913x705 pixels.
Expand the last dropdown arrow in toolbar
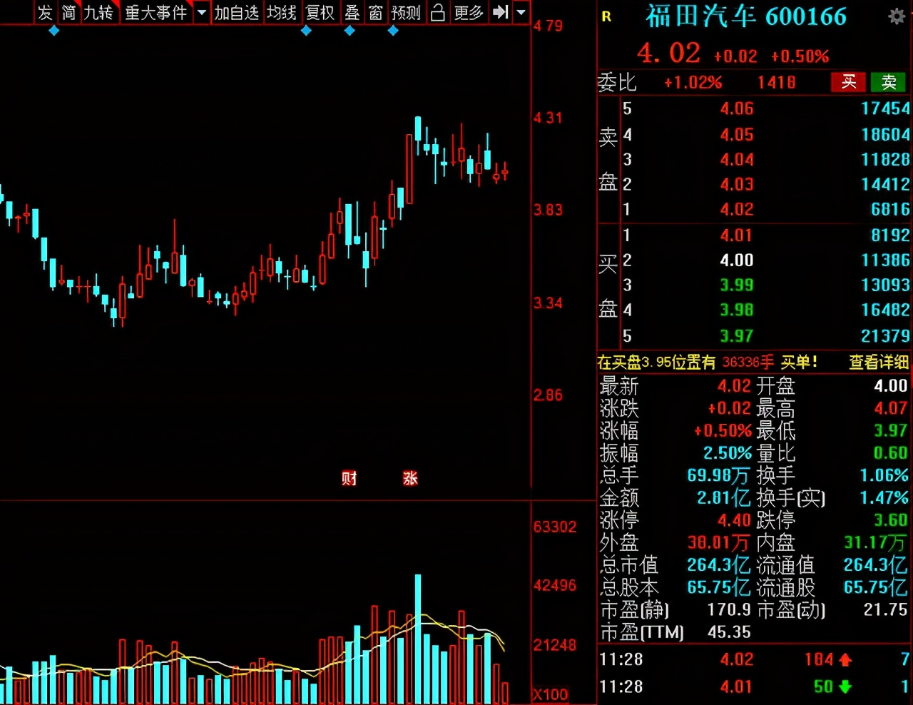pos(521,12)
